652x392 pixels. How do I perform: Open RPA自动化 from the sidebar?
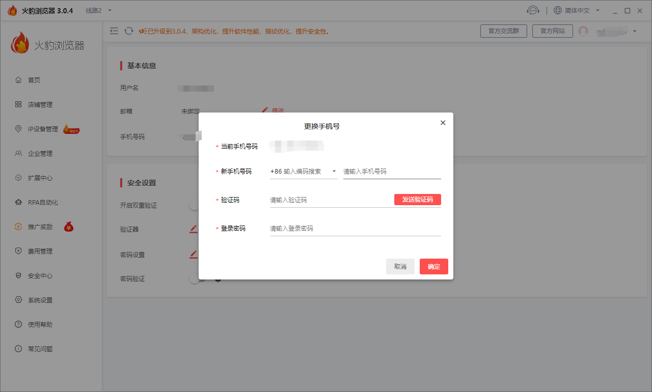point(39,202)
